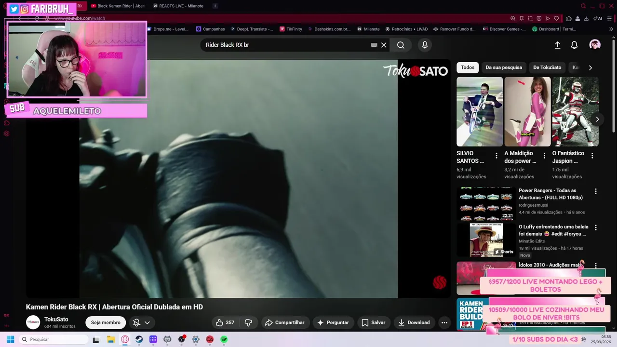Switch to Black Kamen Rider browser tab
Image resolution: width=617 pixels, height=347 pixels.
(118, 6)
